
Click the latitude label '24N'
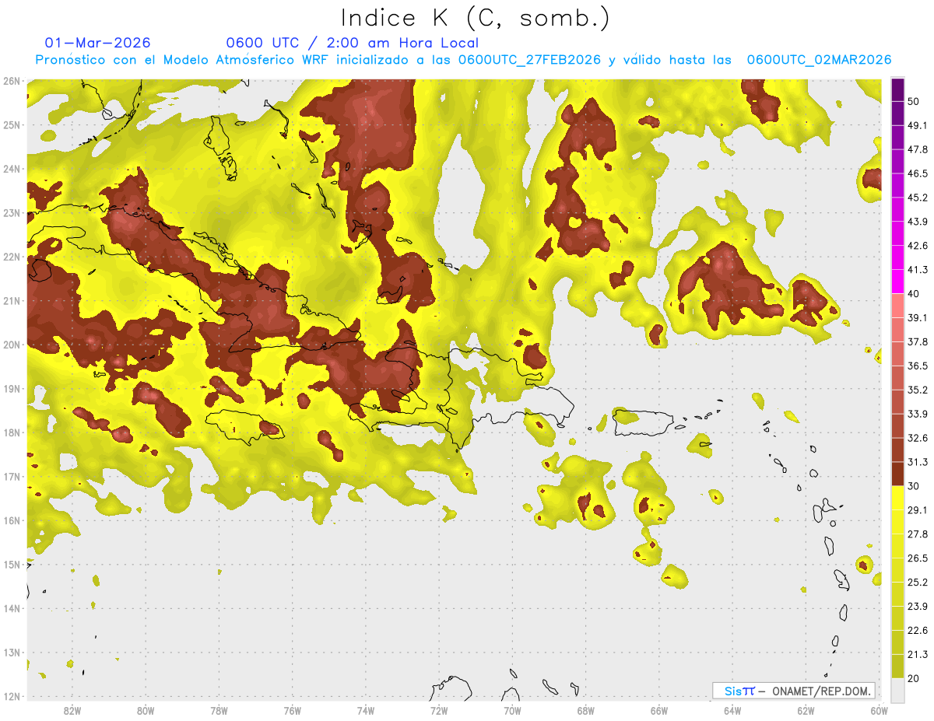(x=12, y=168)
